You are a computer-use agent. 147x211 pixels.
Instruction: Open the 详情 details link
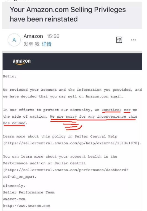[x=47, y=44]
